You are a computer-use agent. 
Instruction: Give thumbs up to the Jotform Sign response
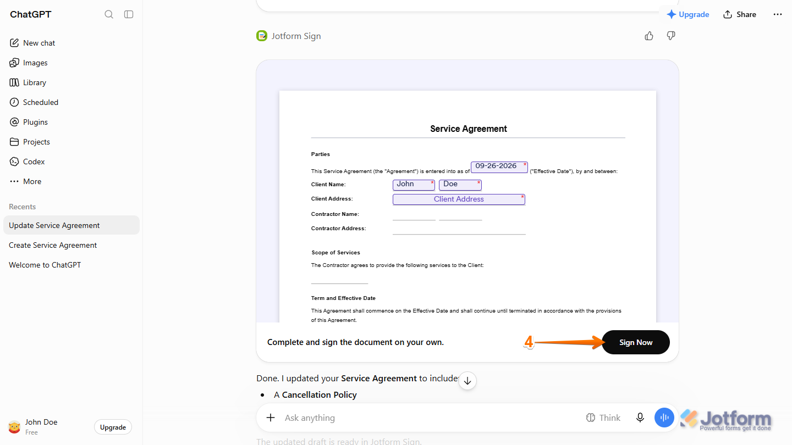(649, 36)
